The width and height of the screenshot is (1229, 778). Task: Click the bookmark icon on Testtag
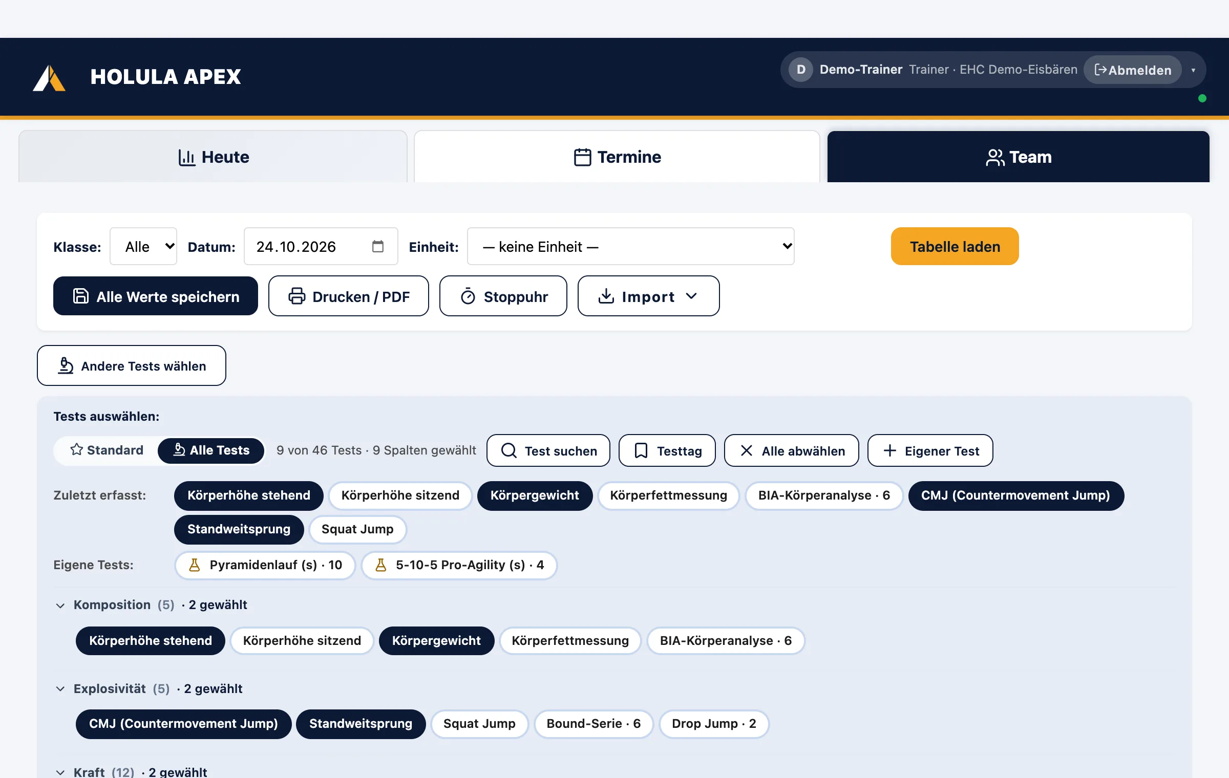pos(641,450)
